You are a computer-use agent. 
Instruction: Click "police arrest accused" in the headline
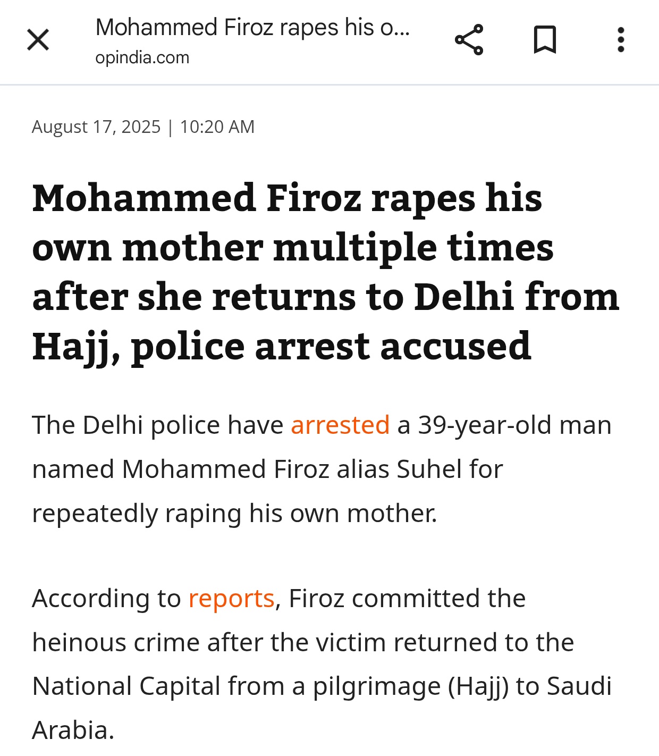(331, 347)
